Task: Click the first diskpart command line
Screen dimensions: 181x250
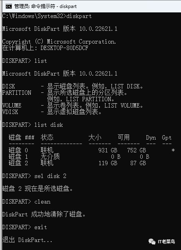Action: pyautogui.click(x=47, y=16)
